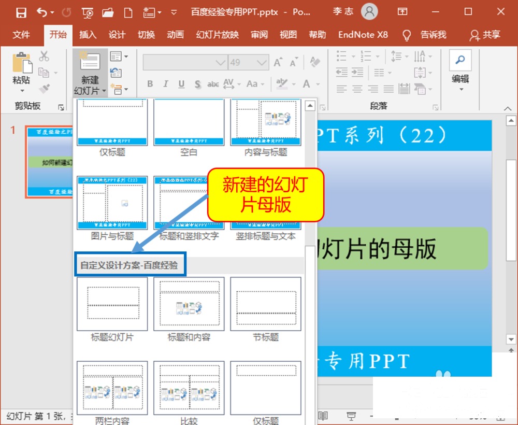The width and height of the screenshot is (518, 425).
Task: Click the Format Painter brush icon
Action: pos(44,89)
